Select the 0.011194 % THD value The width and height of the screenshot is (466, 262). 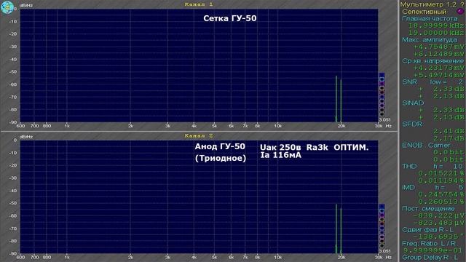[x=441, y=180]
